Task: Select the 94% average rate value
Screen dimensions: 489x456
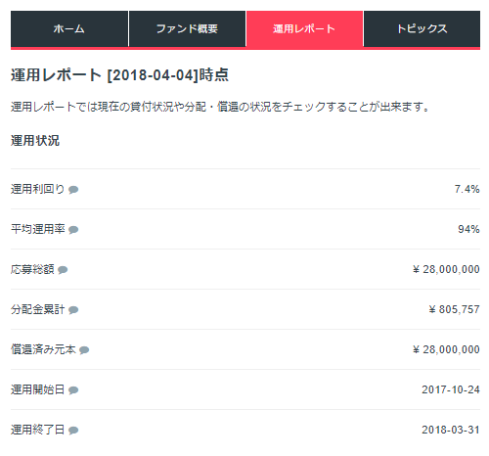Action: pyautogui.click(x=468, y=229)
